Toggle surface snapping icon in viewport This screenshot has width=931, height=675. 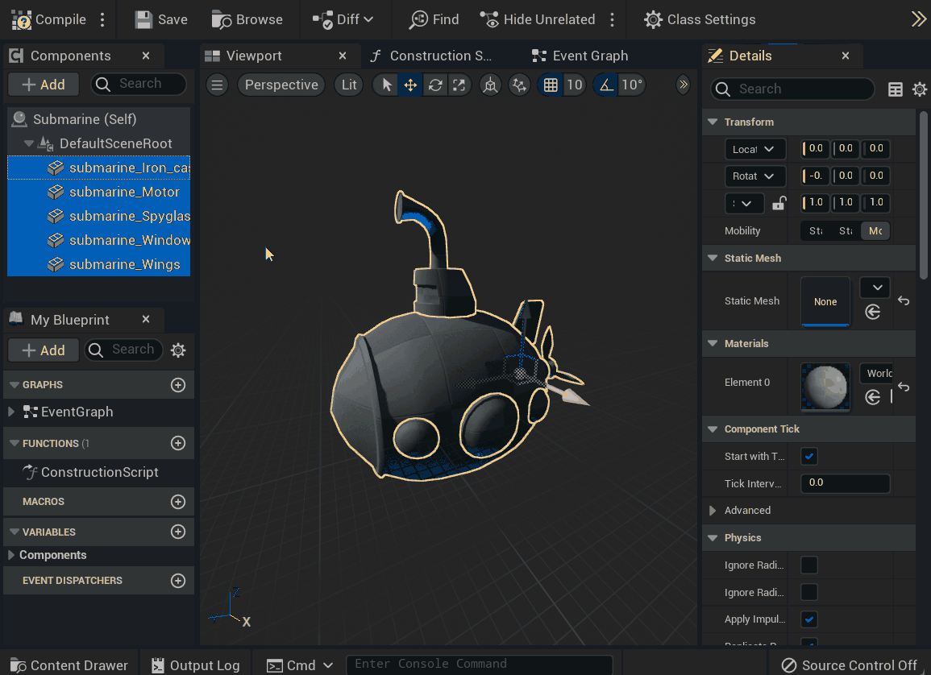click(x=520, y=85)
